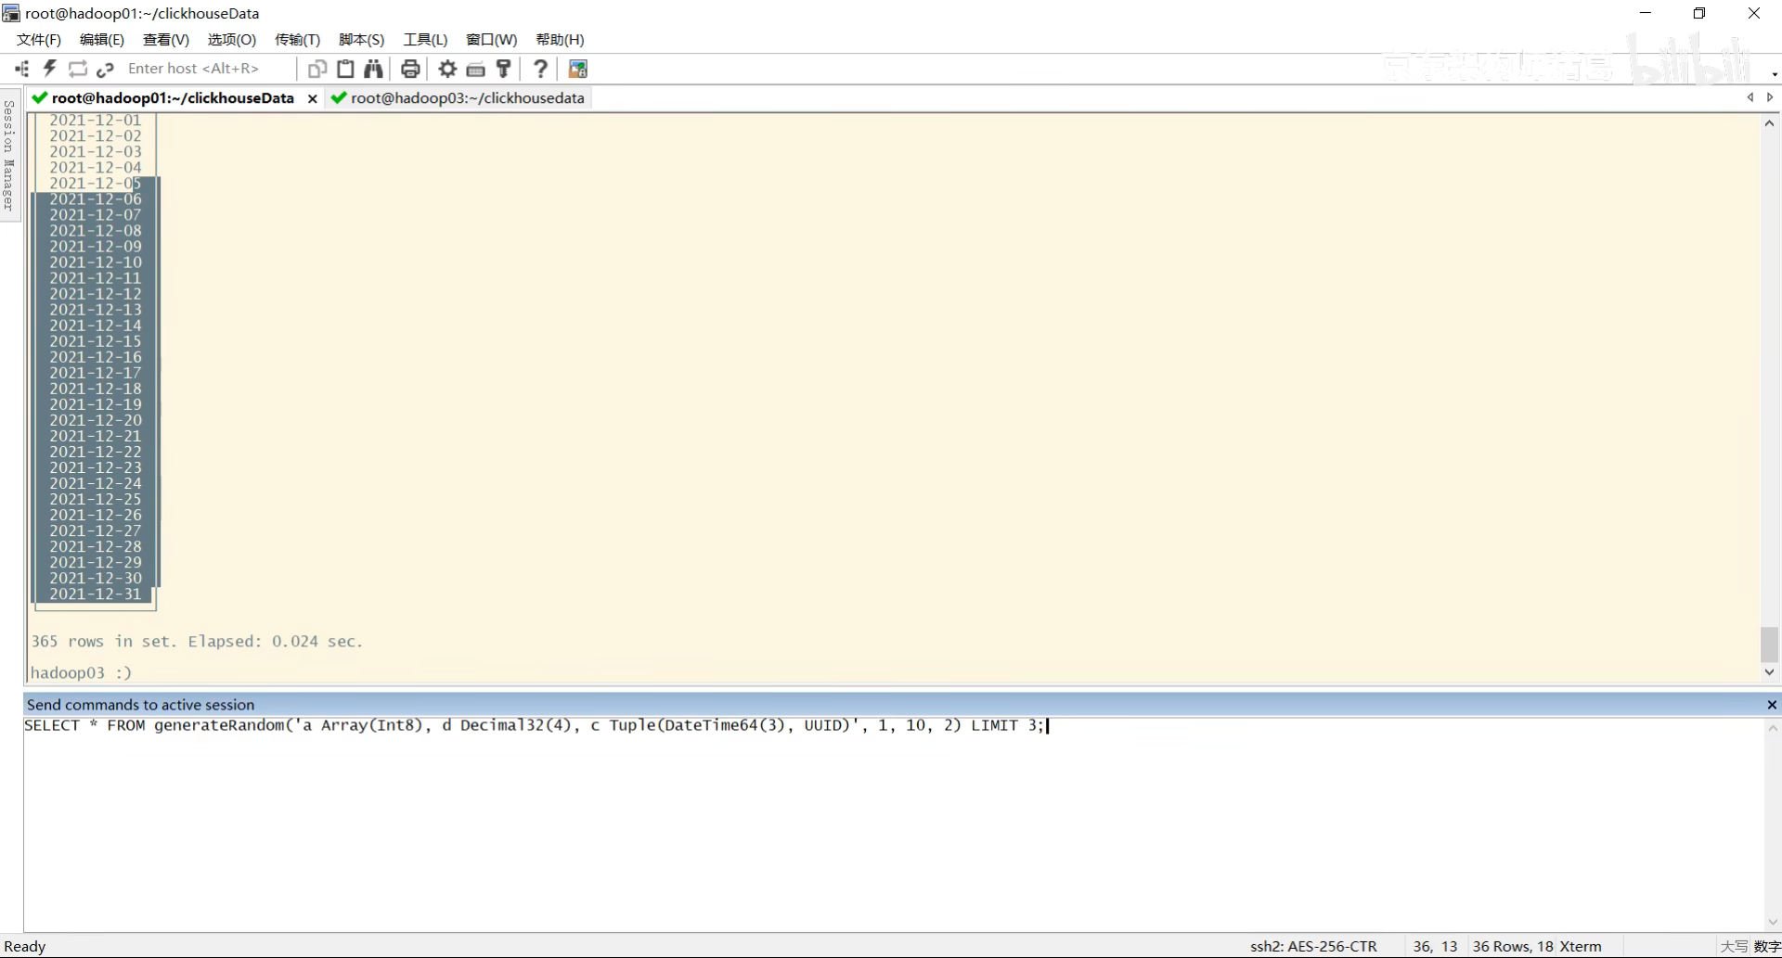
Task: Click the Send commands to active session header
Action: point(140,705)
